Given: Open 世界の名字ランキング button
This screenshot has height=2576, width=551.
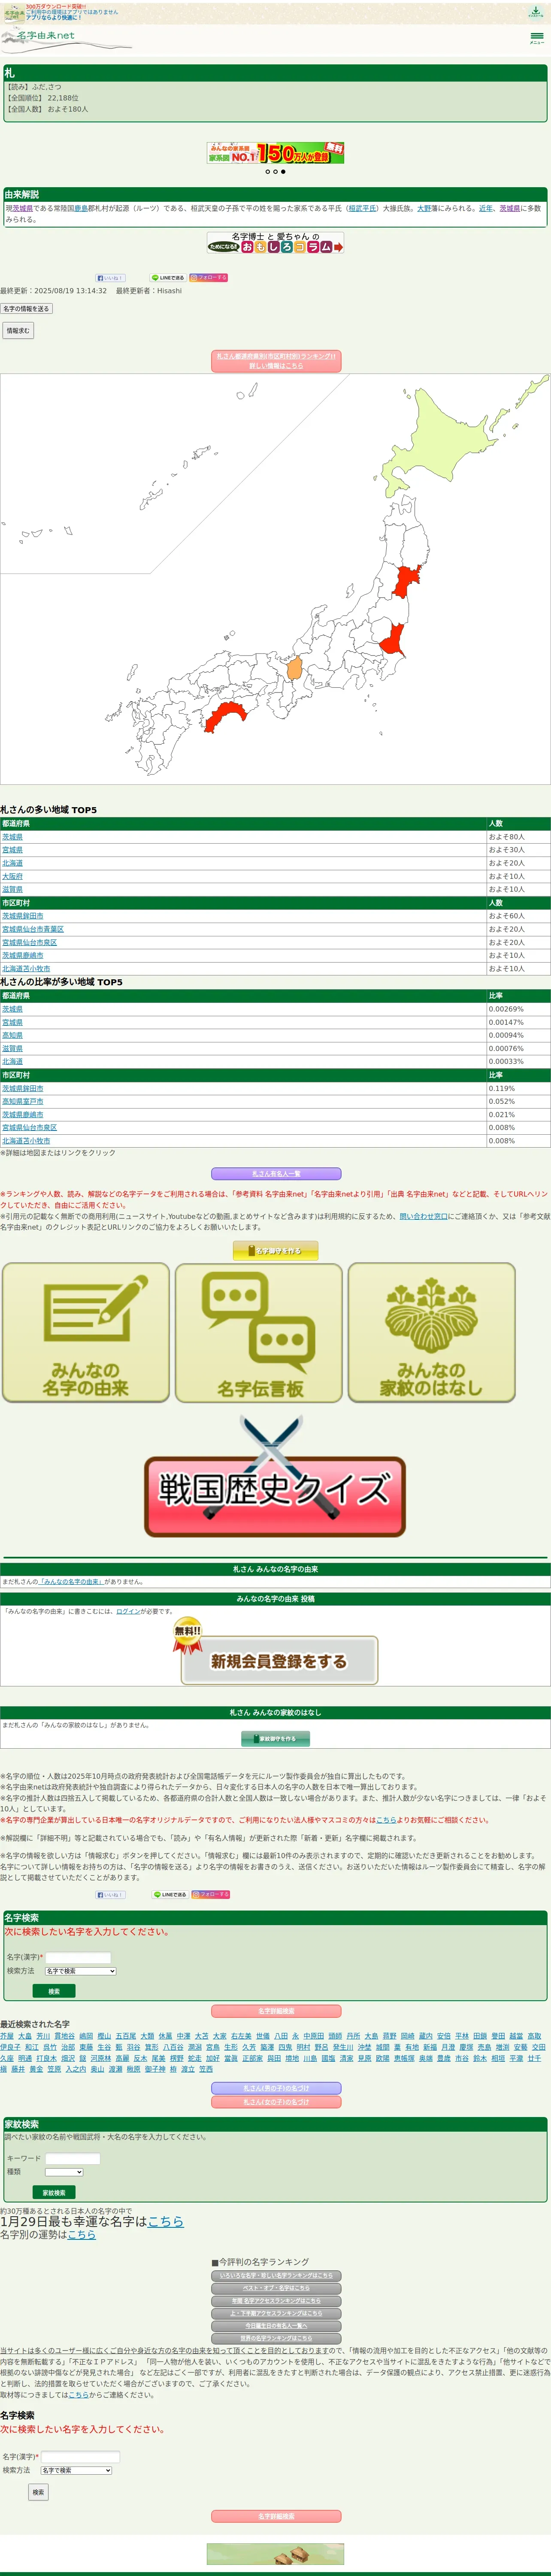Looking at the screenshot, I should tap(275, 2339).
